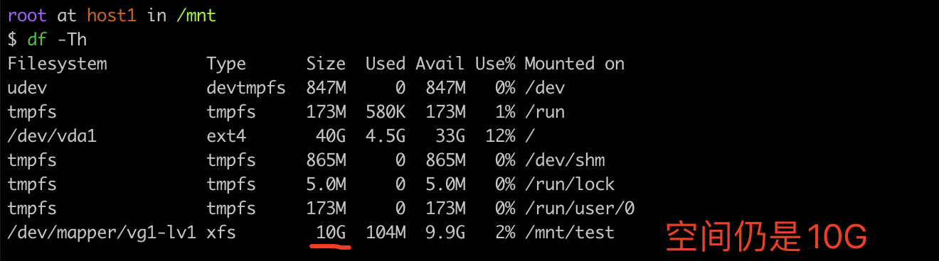This screenshot has width=939, height=261.
Task: Click '40G' size of vda1
Action: click(x=331, y=136)
